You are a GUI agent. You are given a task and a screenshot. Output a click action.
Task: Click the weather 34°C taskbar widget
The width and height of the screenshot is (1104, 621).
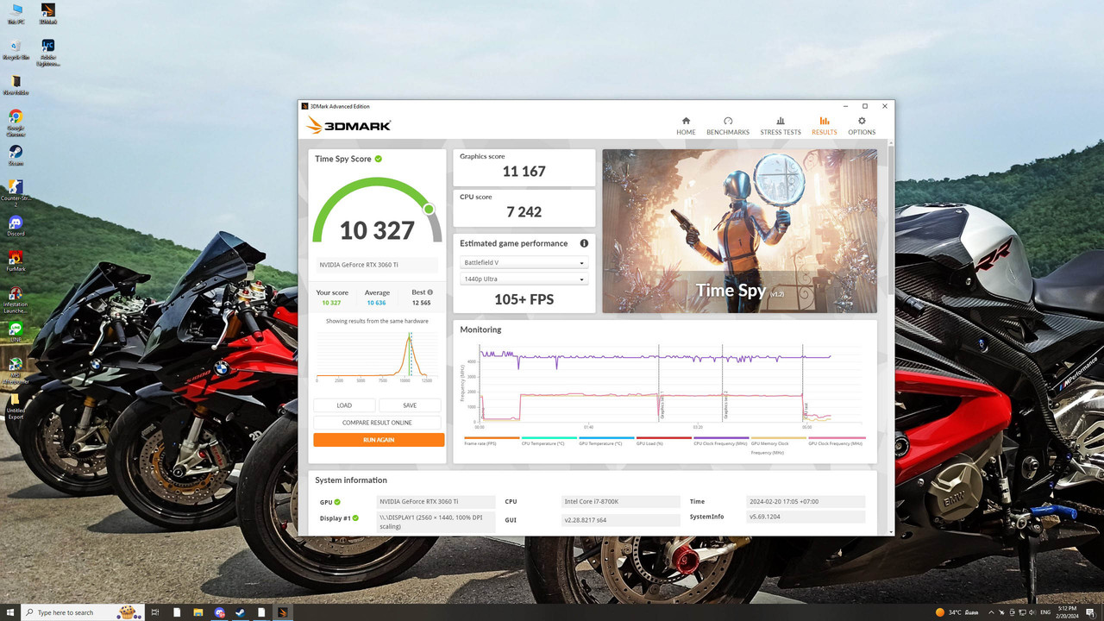coord(957,612)
